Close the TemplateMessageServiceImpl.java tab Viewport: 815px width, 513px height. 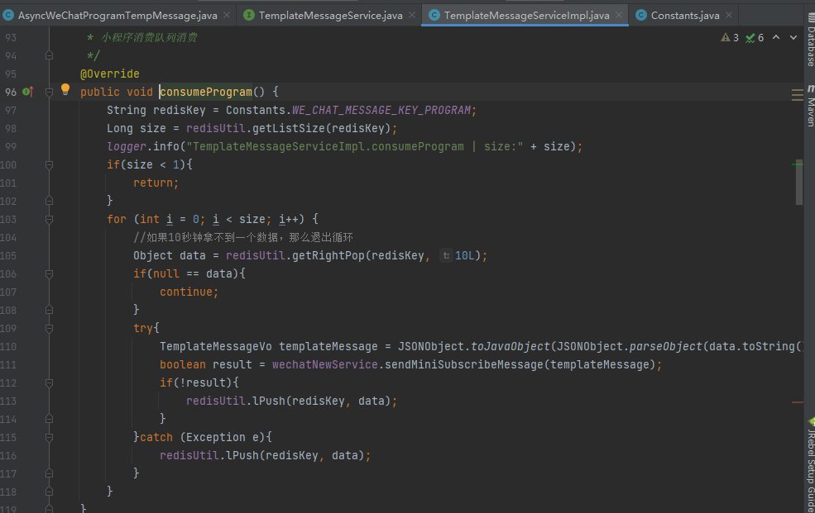pos(619,15)
